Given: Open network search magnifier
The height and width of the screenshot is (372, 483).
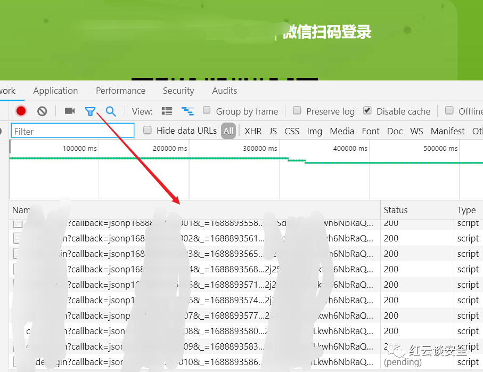Looking at the screenshot, I should coord(111,111).
